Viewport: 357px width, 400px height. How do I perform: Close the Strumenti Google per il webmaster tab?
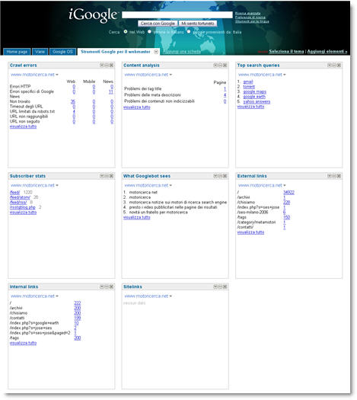click(156, 52)
